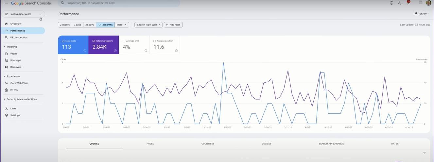Click the Removals eye-slash icon
This screenshot has width=434, height=162.
click(x=6, y=67)
